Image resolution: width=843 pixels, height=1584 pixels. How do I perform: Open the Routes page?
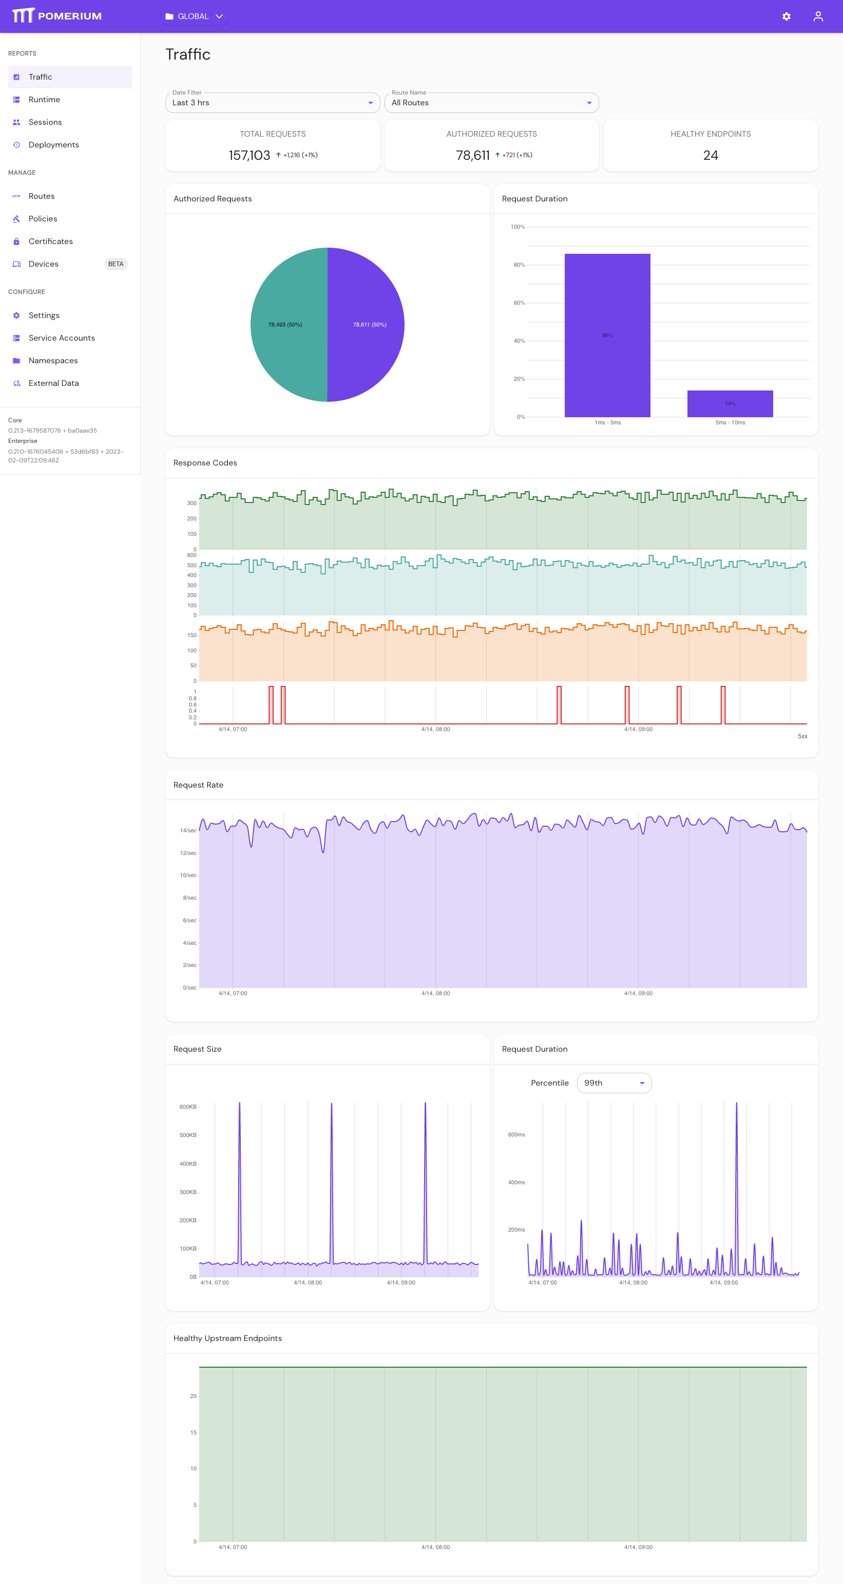[70, 196]
